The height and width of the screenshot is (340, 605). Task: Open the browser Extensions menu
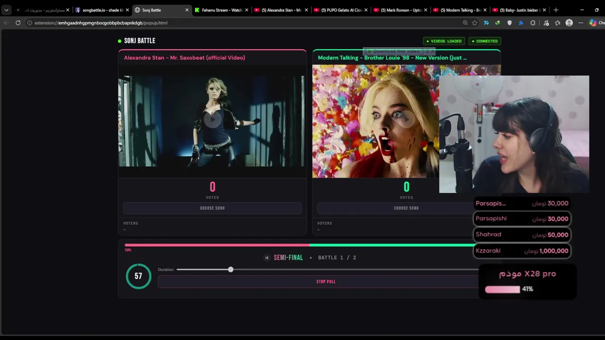533,23
